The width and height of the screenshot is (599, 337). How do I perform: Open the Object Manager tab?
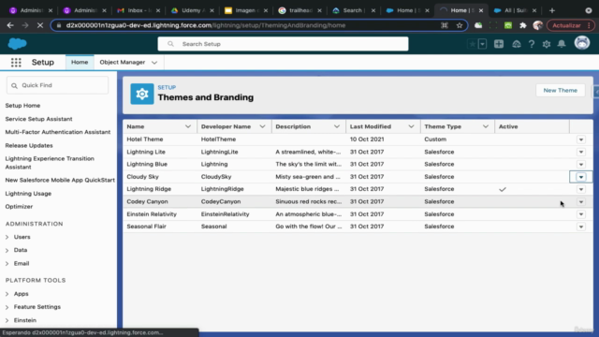click(x=123, y=63)
